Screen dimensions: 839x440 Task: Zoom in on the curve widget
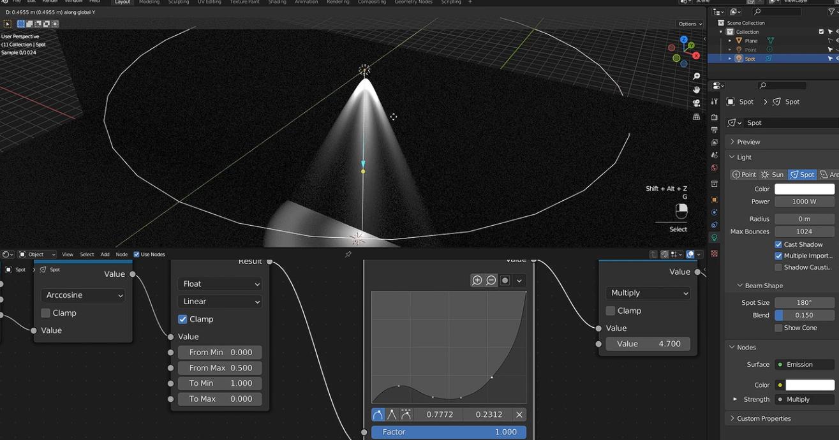pos(477,281)
